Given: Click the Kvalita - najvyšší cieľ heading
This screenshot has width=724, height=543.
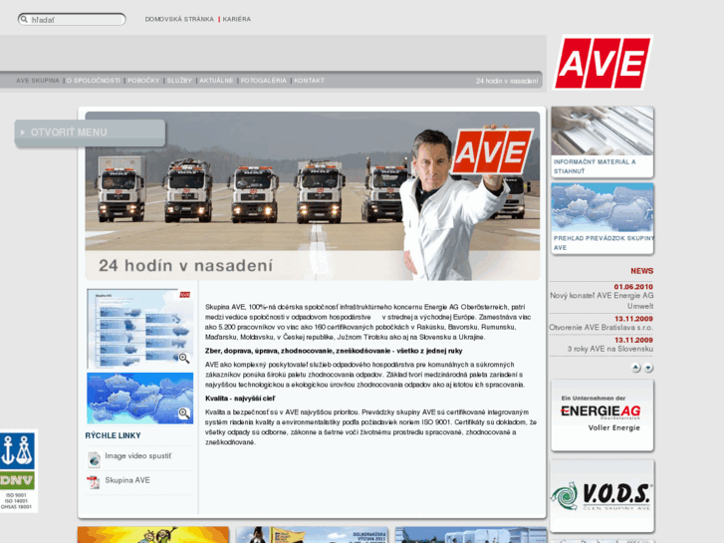Looking at the screenshot, I should 240,399.
